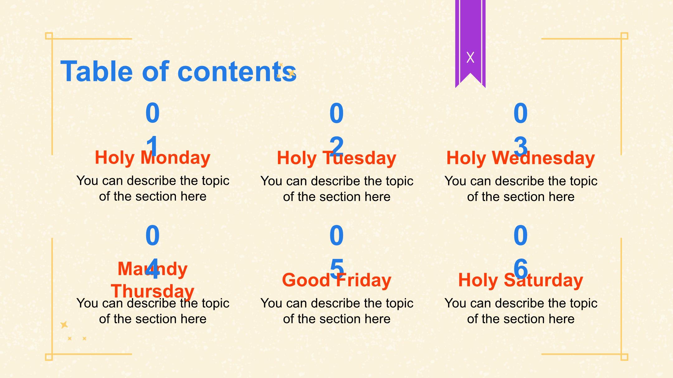Image resolution: width=673 pixels, height=378 pixels.
Task: Select the description text under Holy Monday
Action: pyautogui.click(x=153, y=189)
